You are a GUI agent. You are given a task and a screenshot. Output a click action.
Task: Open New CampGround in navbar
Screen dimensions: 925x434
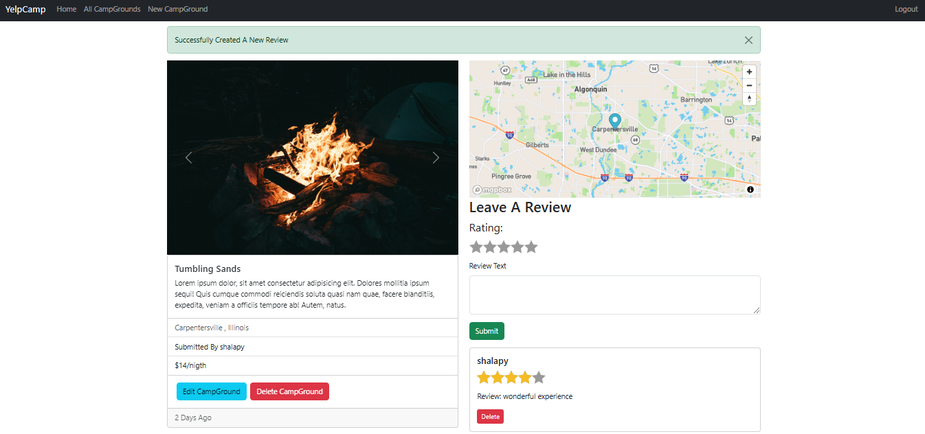point(177,9)
